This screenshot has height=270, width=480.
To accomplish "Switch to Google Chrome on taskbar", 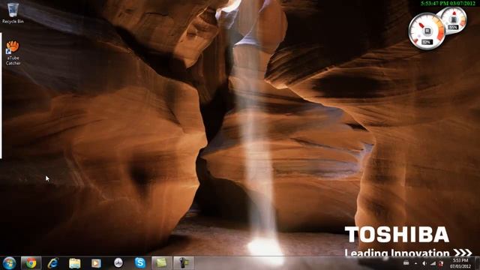I will coord(31,263).
